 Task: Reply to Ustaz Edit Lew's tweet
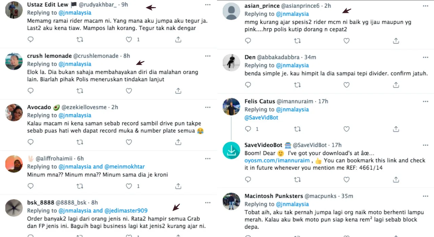31,40
